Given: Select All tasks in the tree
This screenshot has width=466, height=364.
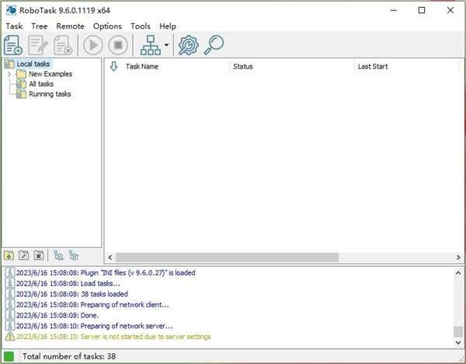Looking at the screenshot, I should (40, 84).
